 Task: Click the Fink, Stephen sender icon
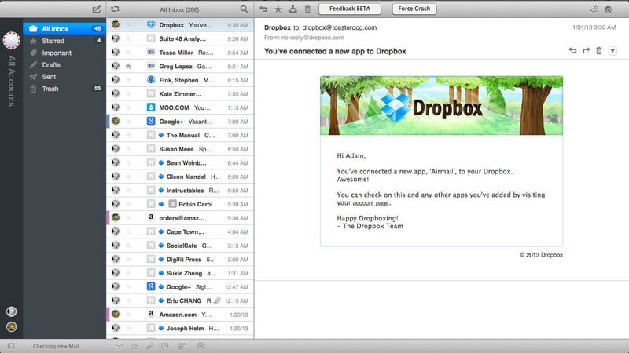tap(151, 80)
